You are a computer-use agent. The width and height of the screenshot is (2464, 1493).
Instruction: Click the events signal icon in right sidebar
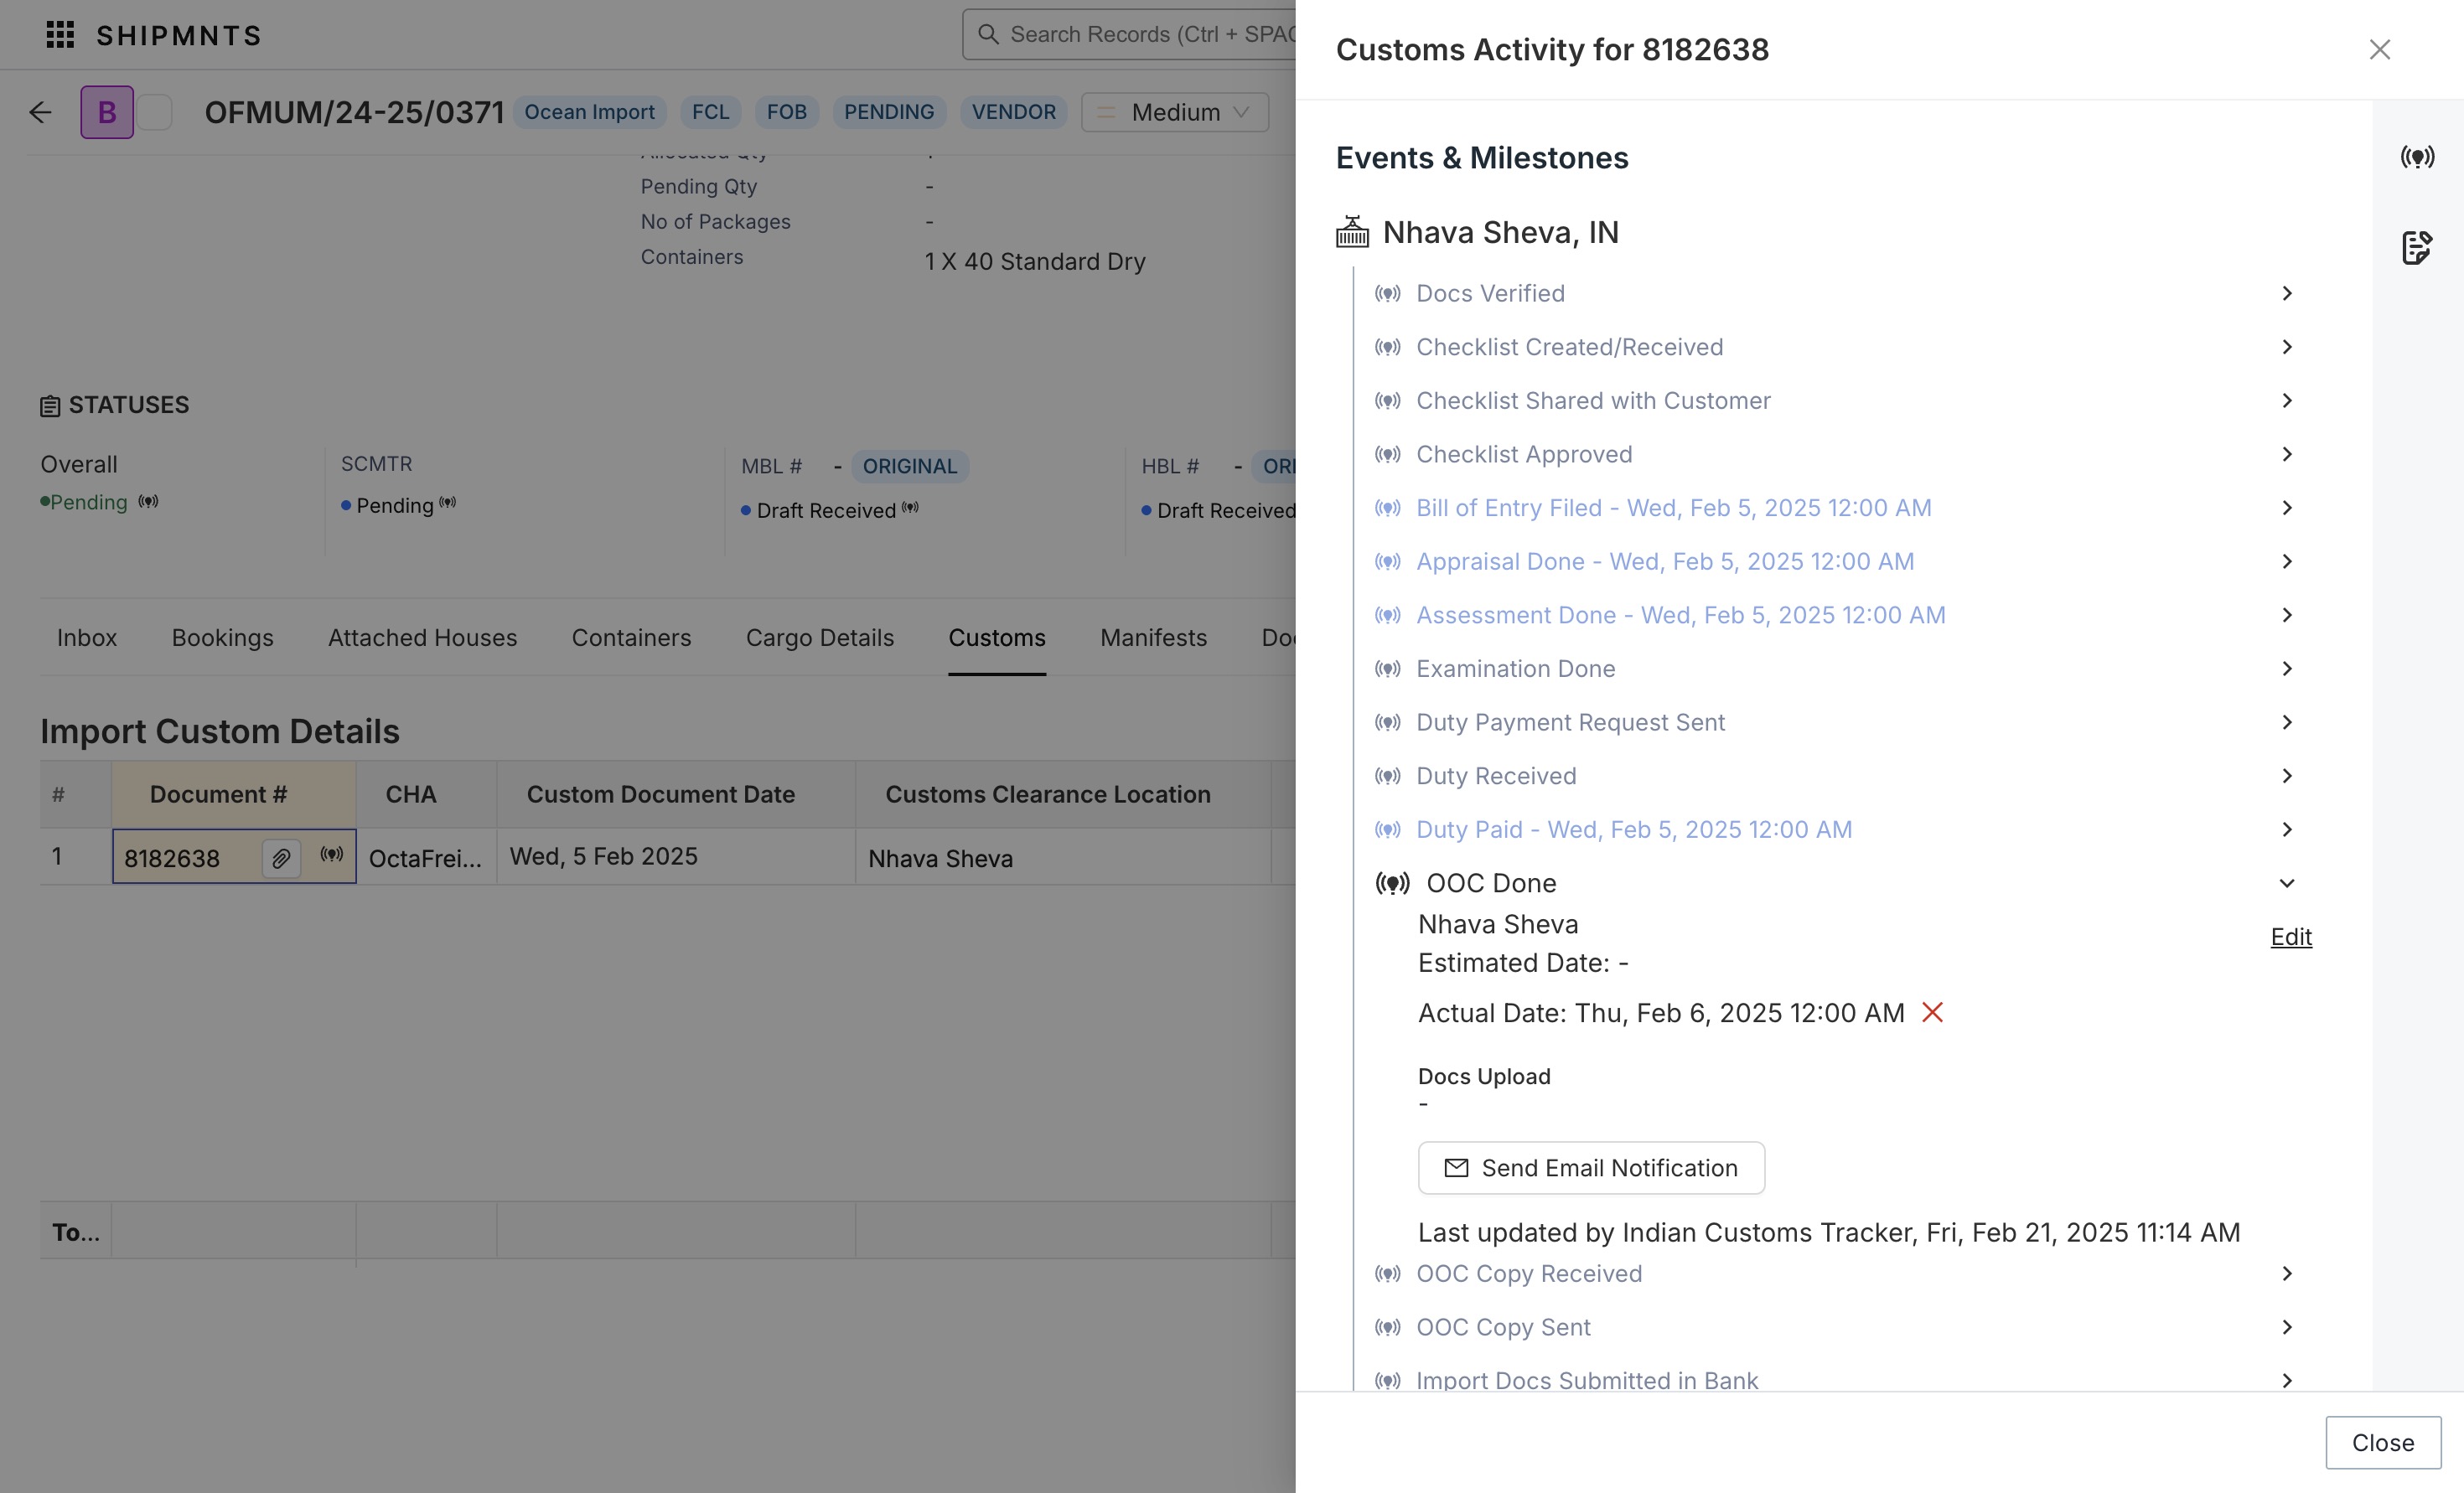pos(2417,157)
